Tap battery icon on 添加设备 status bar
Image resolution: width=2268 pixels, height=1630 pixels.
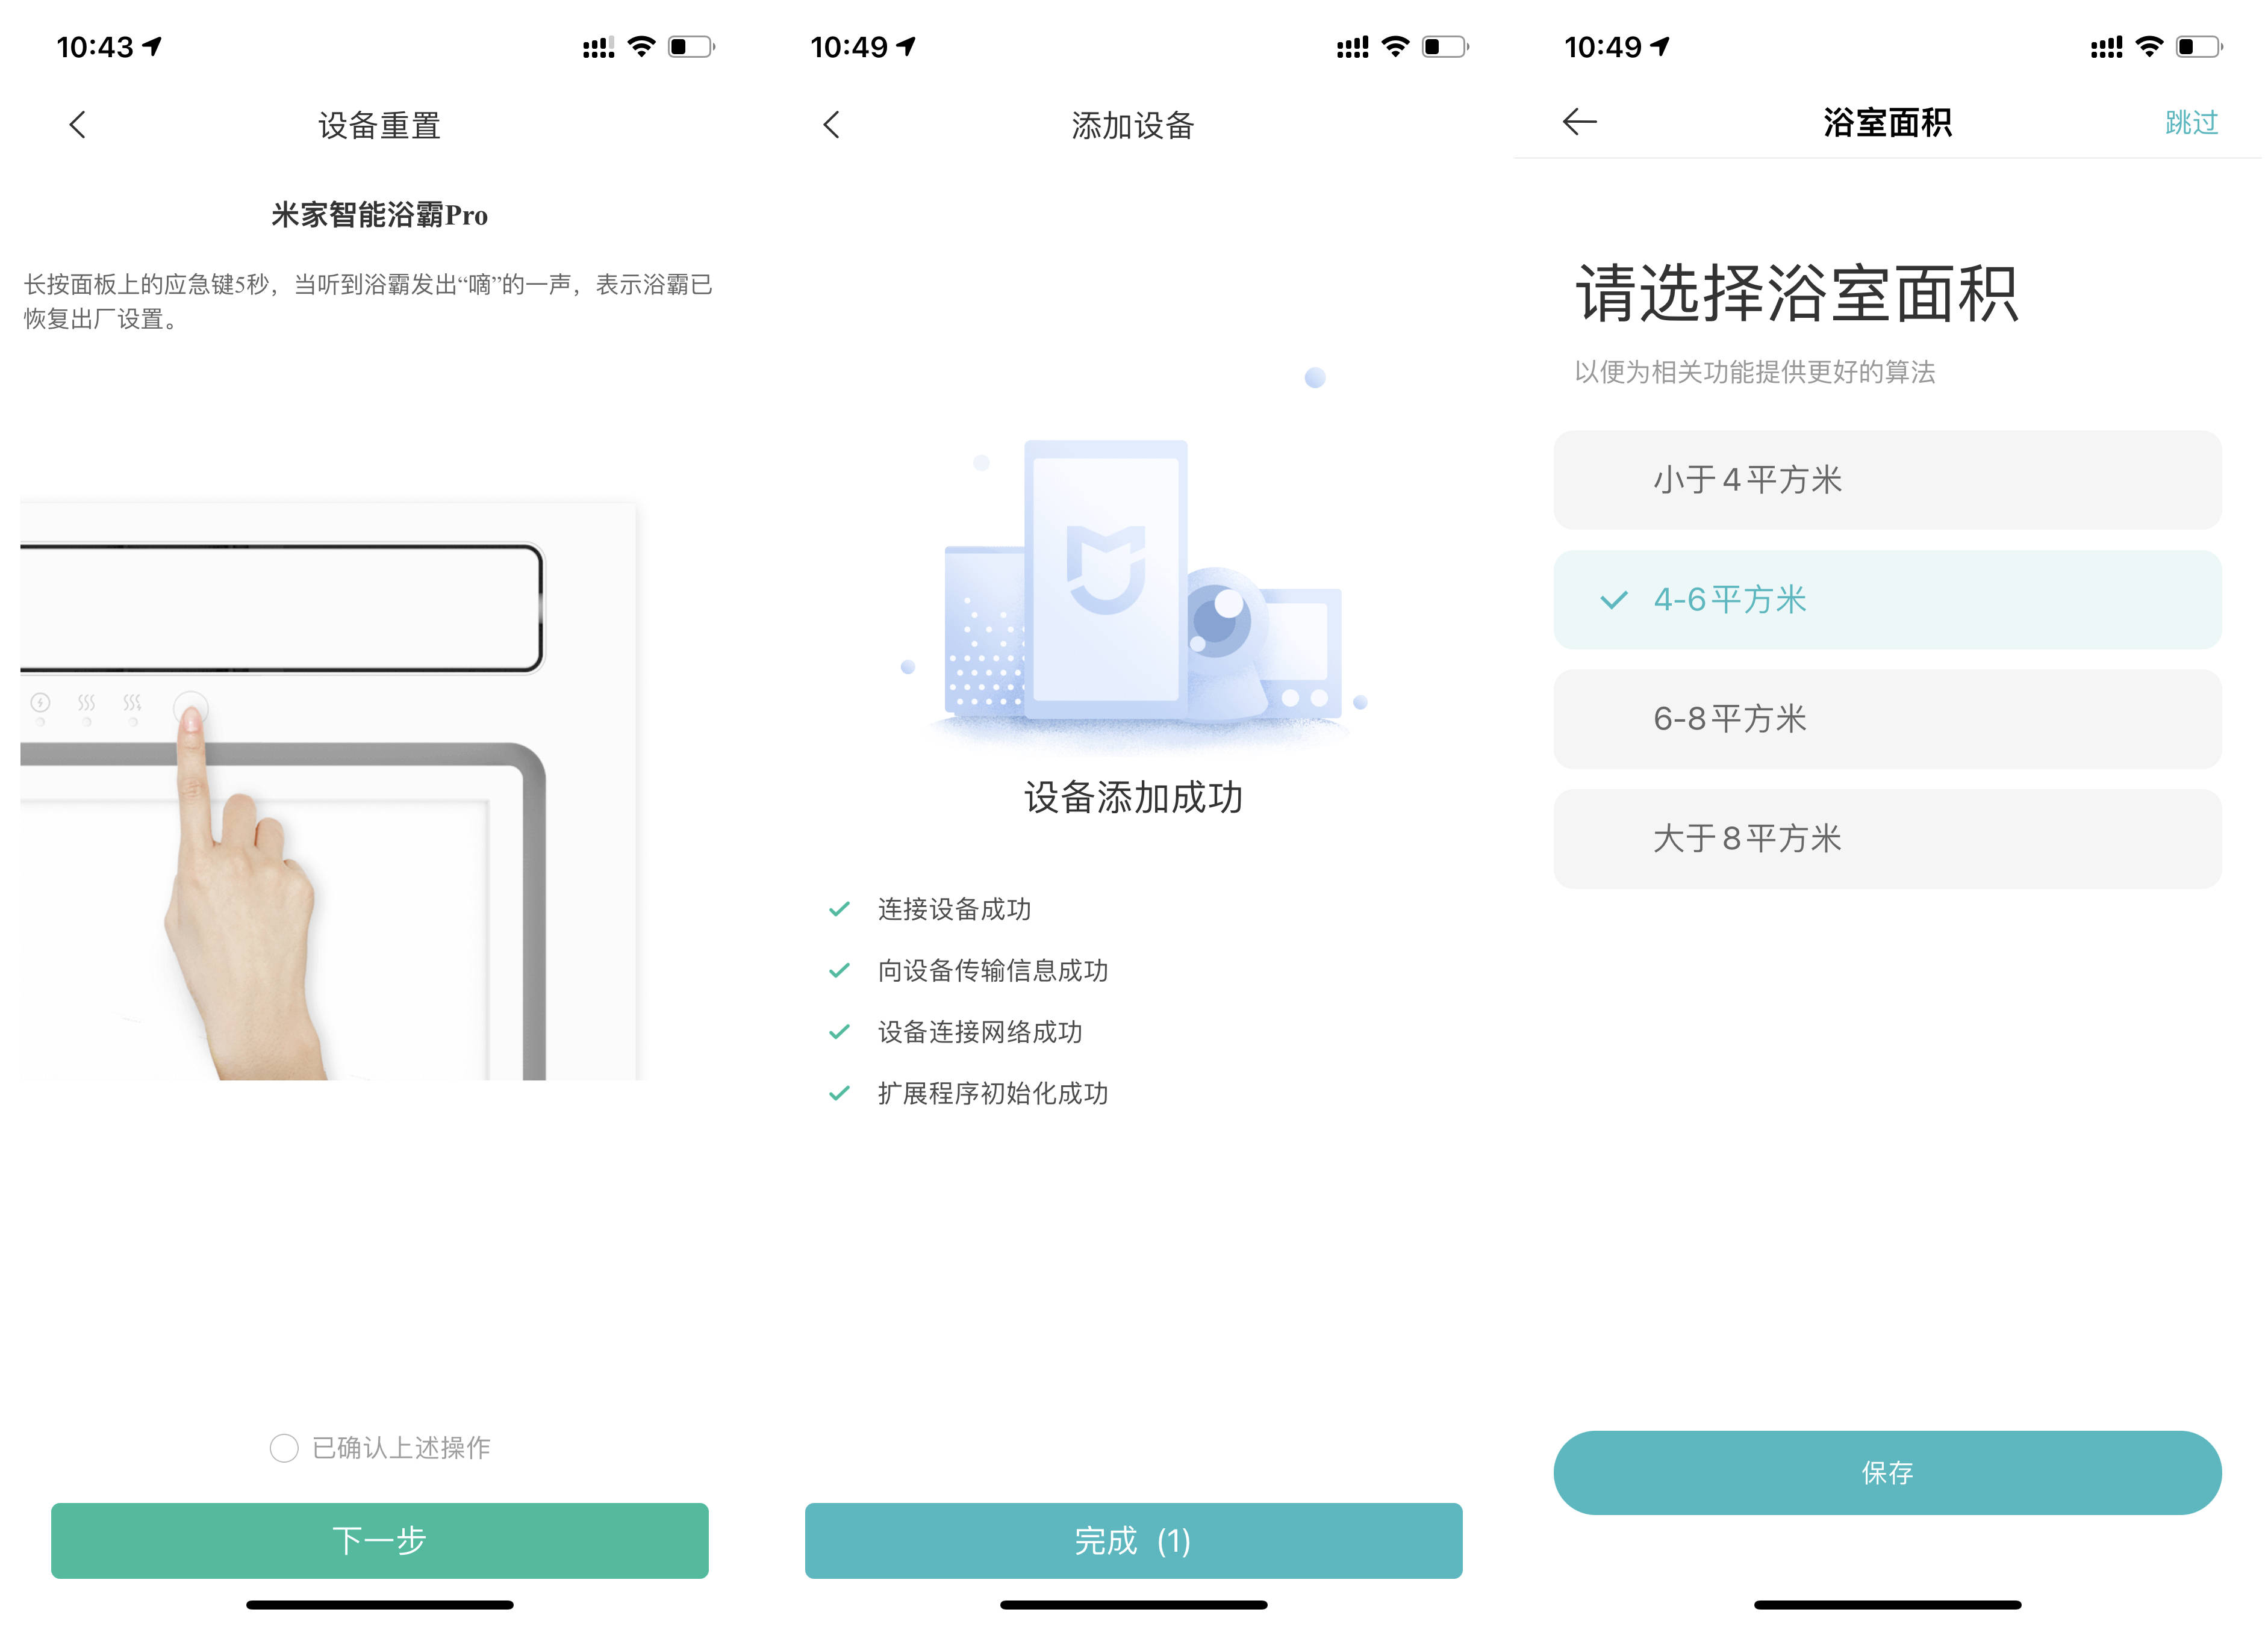point(1445,46)
